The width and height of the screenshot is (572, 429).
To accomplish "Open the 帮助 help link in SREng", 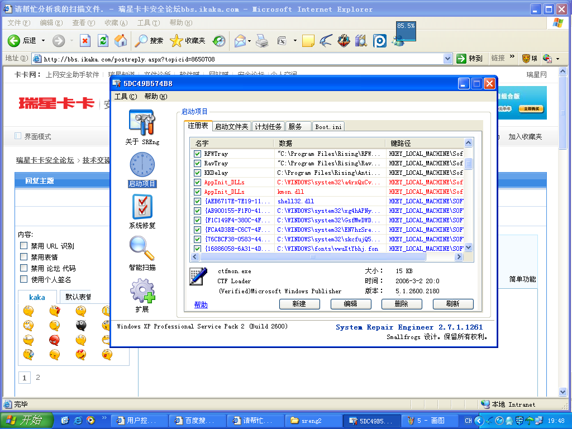I will 201,304.
